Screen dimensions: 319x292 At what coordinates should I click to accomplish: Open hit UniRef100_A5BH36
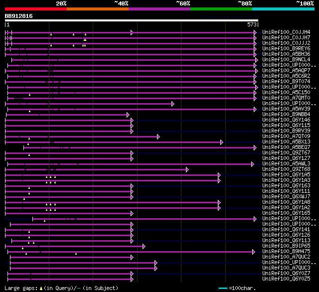pos(286,54)
